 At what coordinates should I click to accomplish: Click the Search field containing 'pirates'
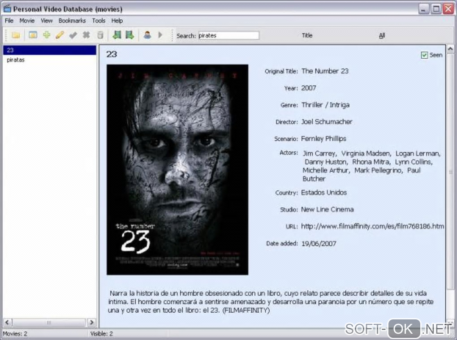pyautogui.click(x=228, y=35)
